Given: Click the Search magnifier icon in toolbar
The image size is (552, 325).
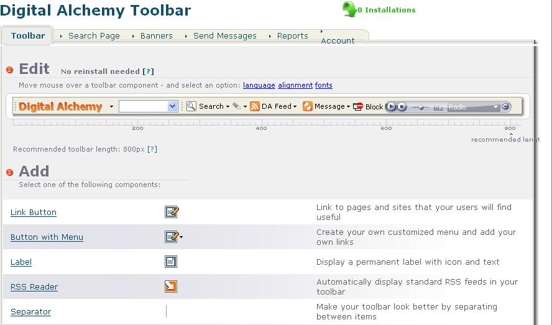Looking at the screenshot, I should point(191,107).
